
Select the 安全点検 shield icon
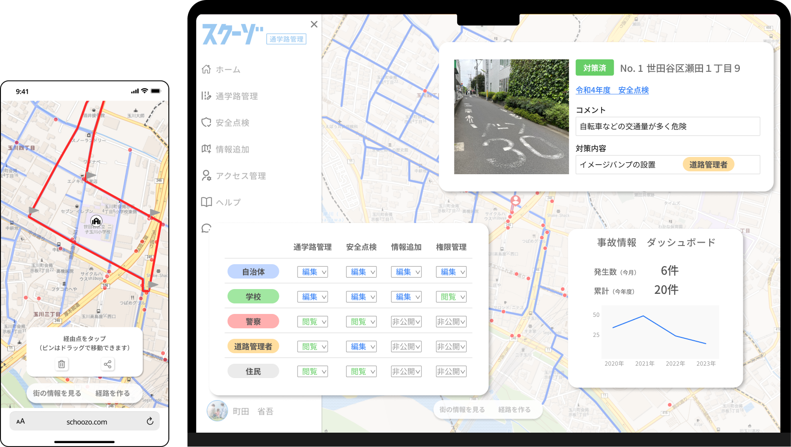pos(206,123)
